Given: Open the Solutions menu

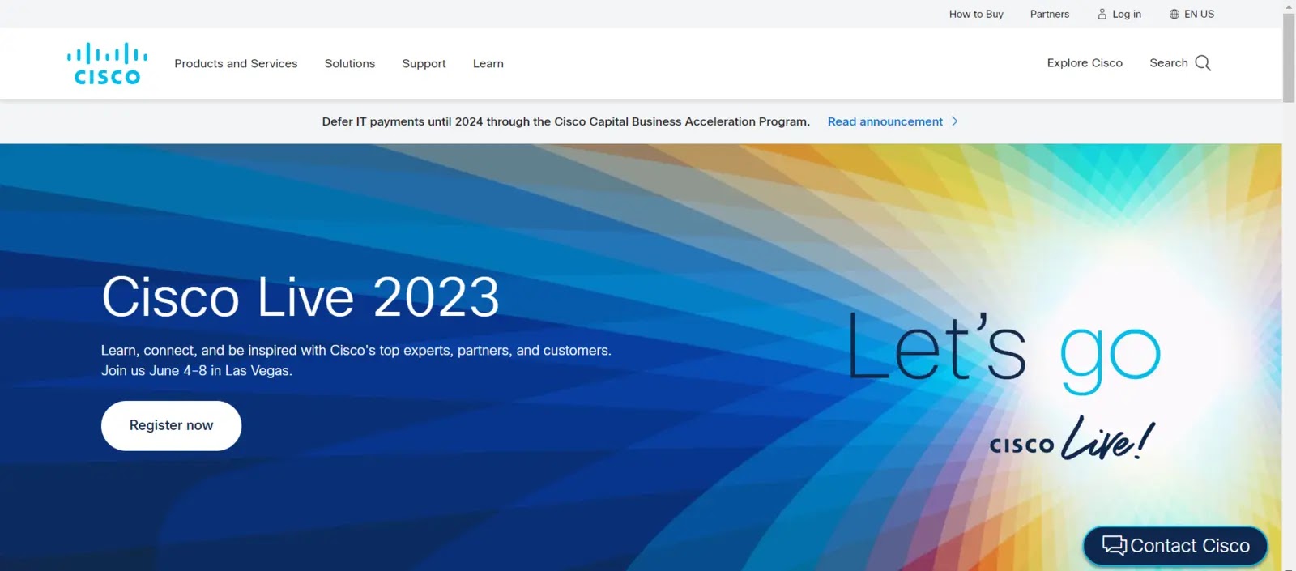Looking at the screenshot, I should pyautogui.click(x=350, y=63).
